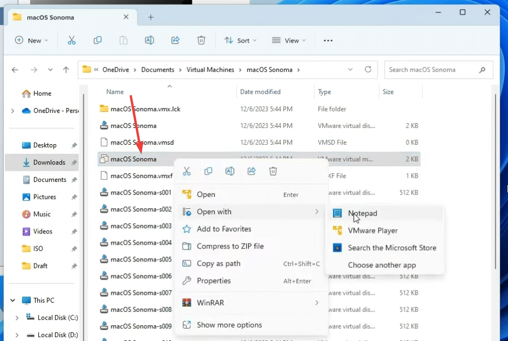Sort by the Size column header
This screenshot has width=508, height=341.
388,92
